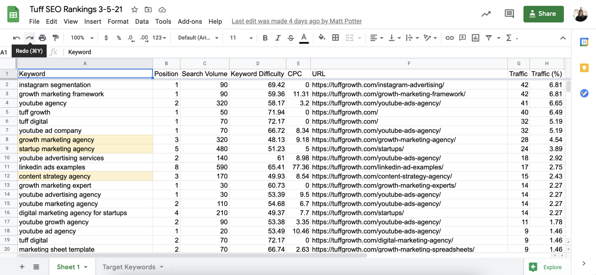Insert a link
The height and width of the screenshot is (275, 596).
click(449, 37)
